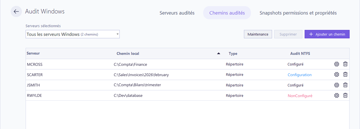Sort by the Chemin local column header
The width and height of the screenshot is (360, 129).
(x=128, y=54)
